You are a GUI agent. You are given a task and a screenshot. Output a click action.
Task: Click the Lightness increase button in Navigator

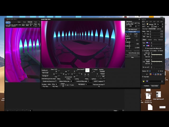click(104, 79)
